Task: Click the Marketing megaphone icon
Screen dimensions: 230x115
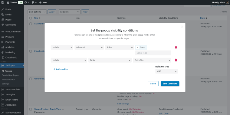Action: click(x=3, y=52)
